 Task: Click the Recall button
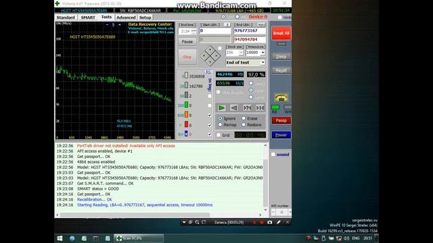[x=281, y=70]
